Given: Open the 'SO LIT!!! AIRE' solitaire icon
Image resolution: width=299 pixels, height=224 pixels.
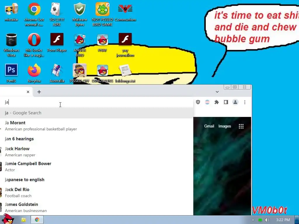Looking at the screenshot, I should (57, 14).
